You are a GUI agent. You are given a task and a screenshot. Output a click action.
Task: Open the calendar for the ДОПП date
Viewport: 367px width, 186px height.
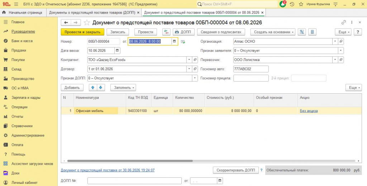[x=220, y=181]
